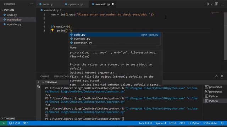Screen dimensions: 227x127
Task: Click the terminal output value 7.5
Action: [x=48, y=95]
